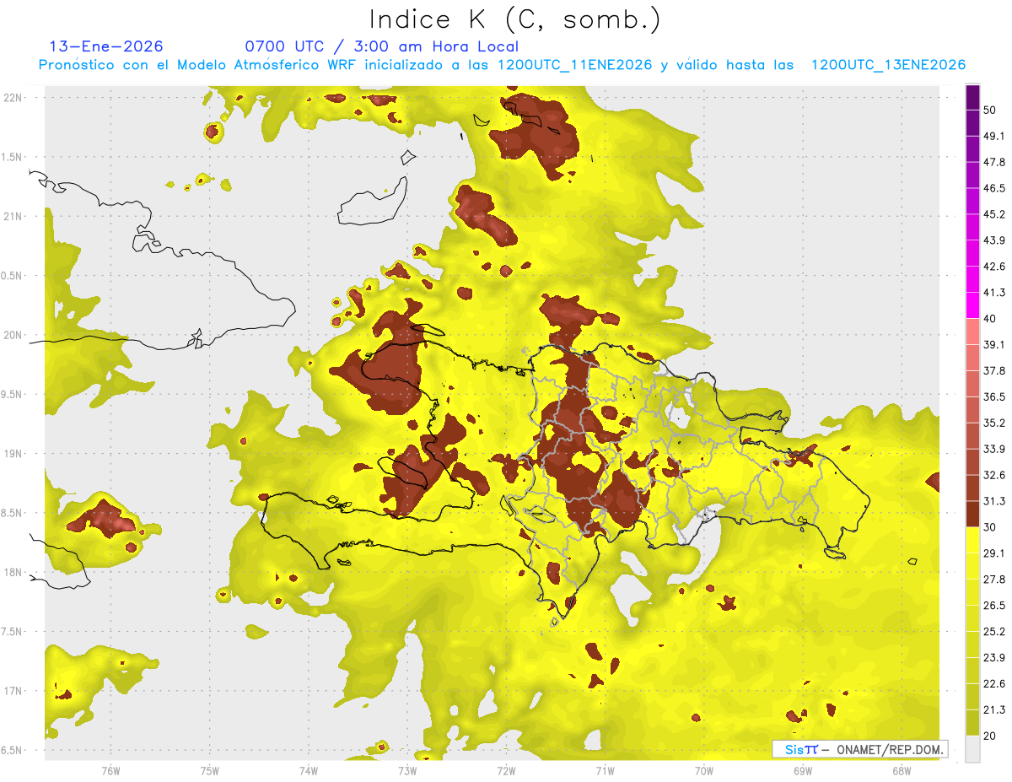Click the legend value '47.8'

(994, 162)
